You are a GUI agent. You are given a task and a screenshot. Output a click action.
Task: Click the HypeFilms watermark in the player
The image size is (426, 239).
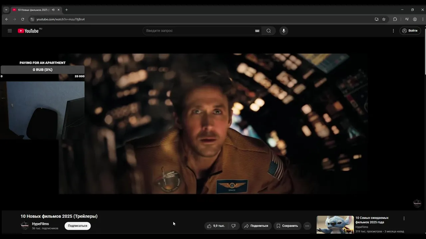click(x=417, y=203)
